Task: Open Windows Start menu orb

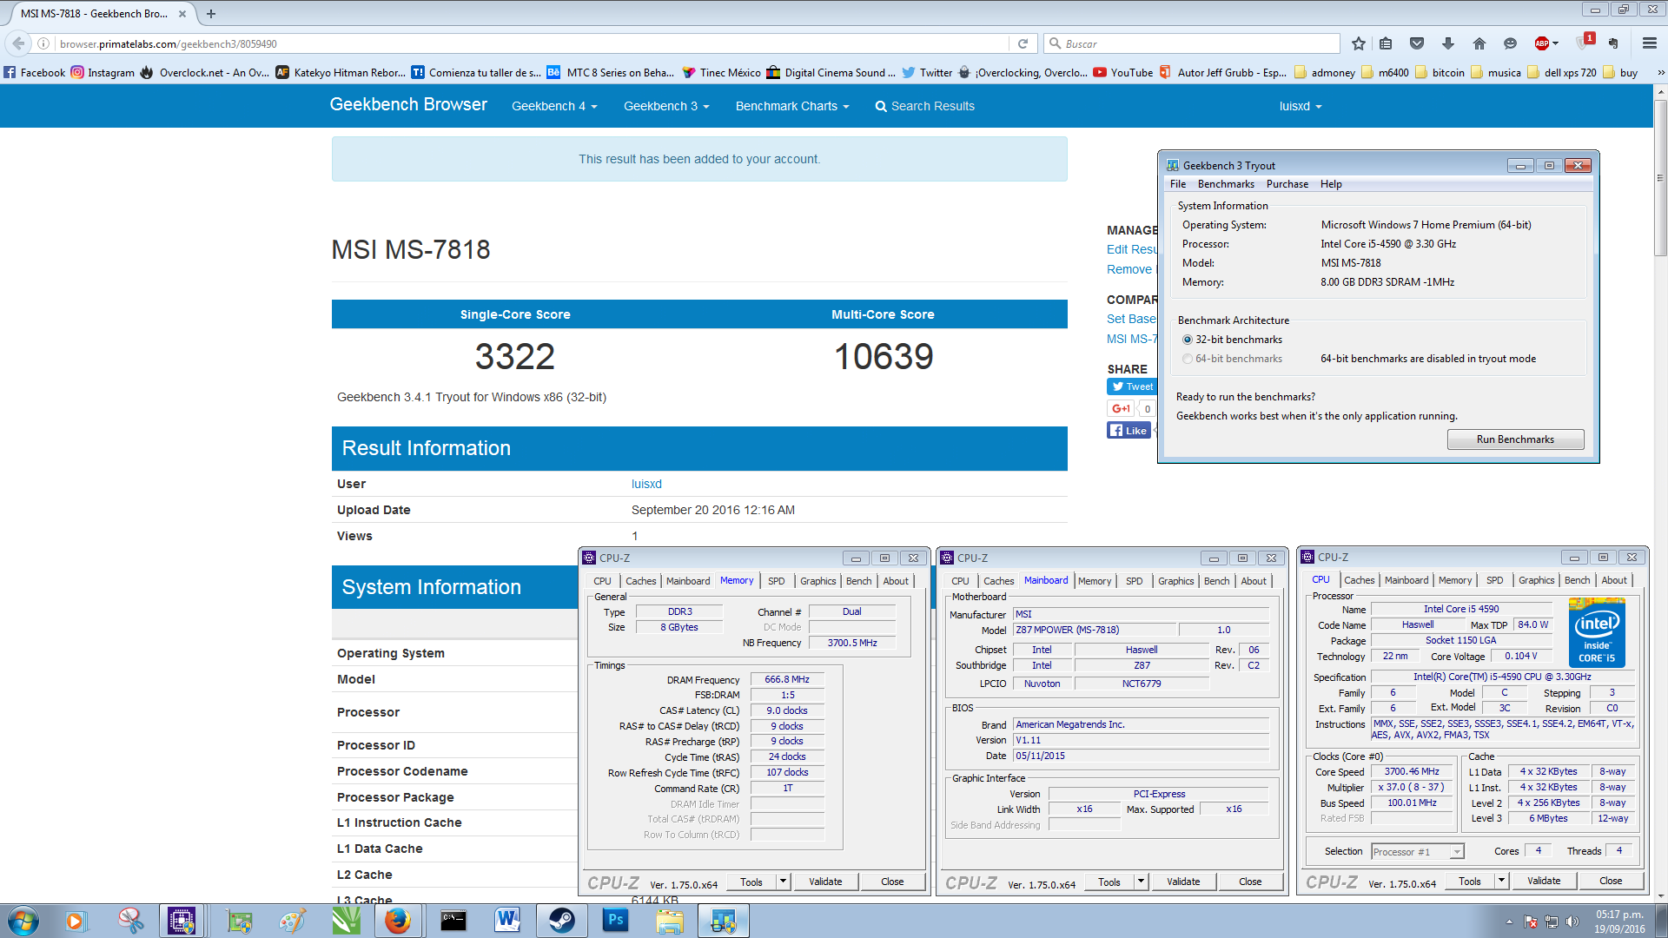Action: click(x=23, y=921)
